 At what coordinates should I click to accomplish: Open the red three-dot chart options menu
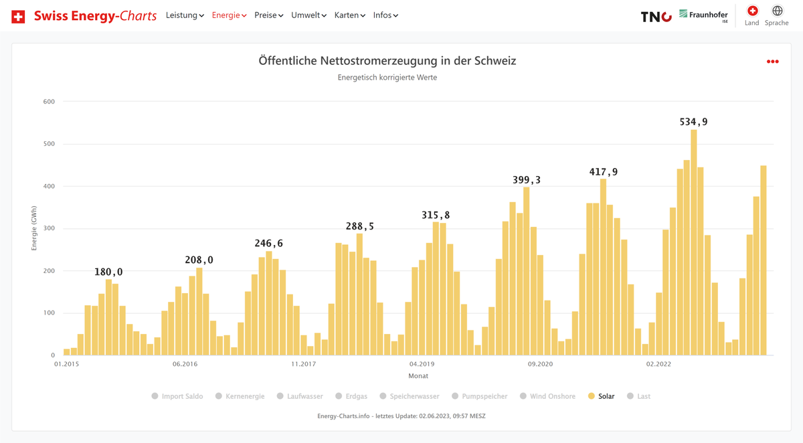pyautogui.click(x=773, y=61)
